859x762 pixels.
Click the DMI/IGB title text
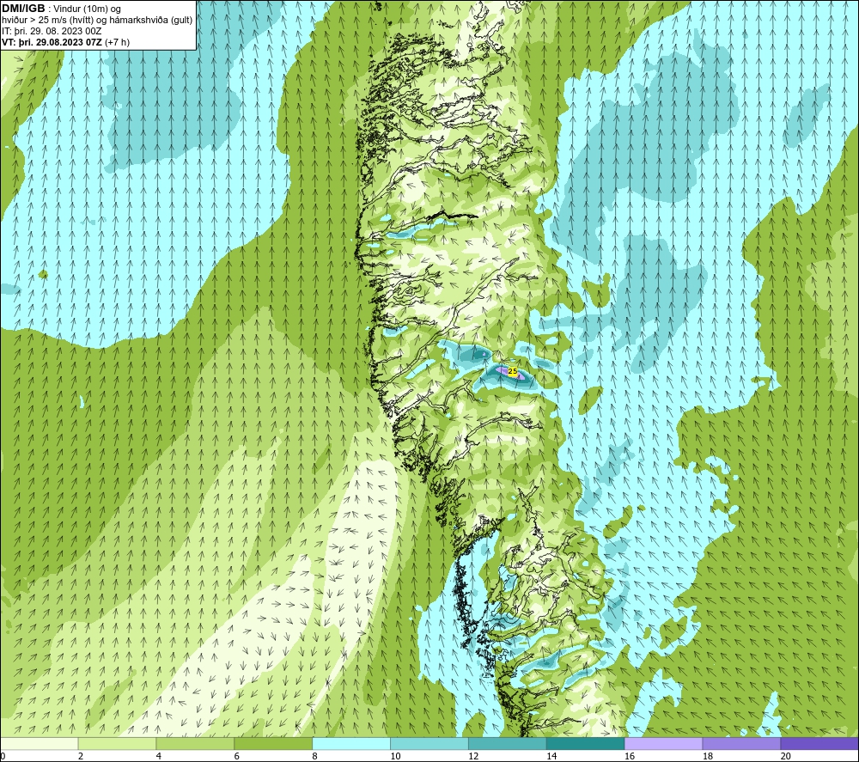coord(23,9)
